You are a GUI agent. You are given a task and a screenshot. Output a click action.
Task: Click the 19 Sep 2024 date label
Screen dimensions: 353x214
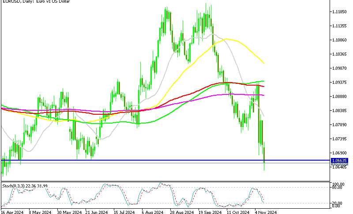(x=210, y=212)
